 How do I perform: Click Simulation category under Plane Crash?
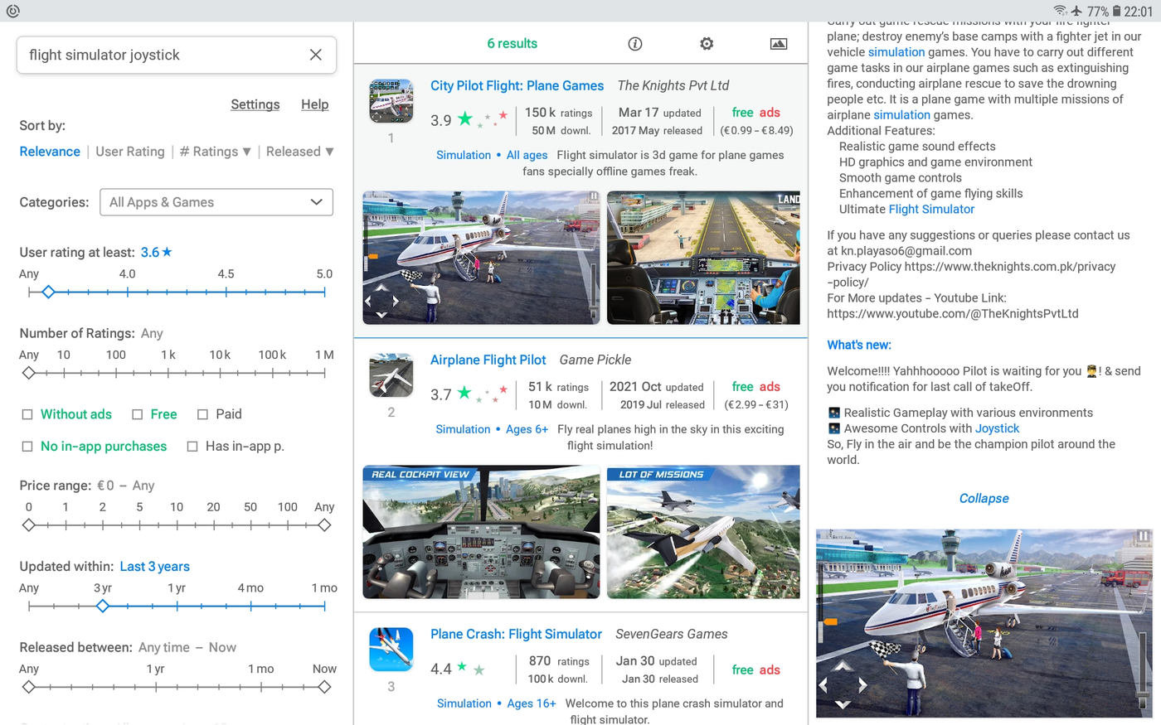pos(464,703)
